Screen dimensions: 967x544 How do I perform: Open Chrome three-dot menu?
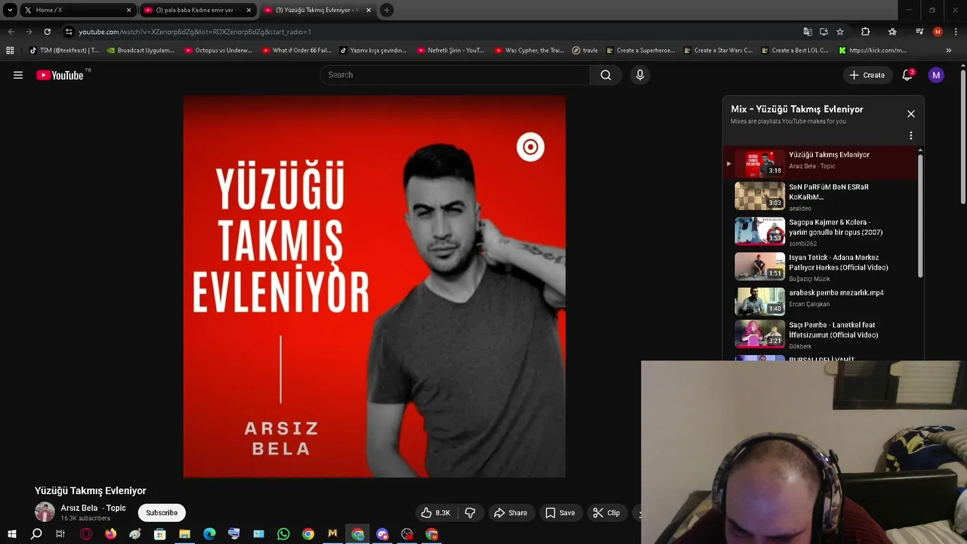[956, 32]
